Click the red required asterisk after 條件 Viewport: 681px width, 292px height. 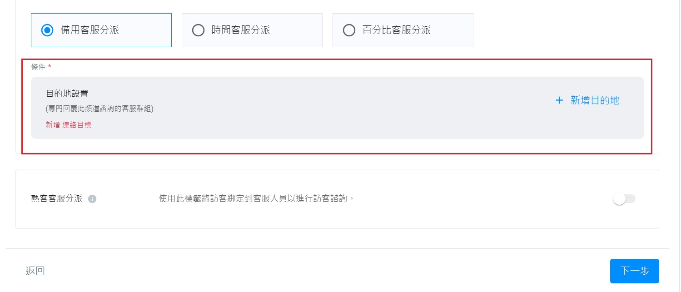(50, 67)
